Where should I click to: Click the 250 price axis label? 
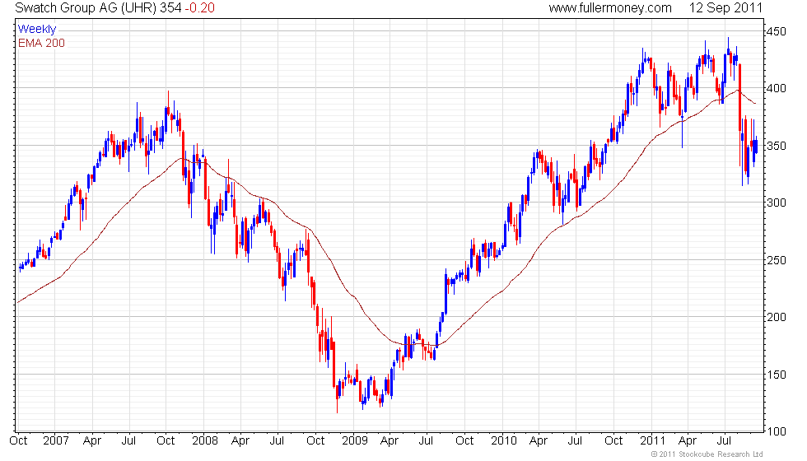776,260
